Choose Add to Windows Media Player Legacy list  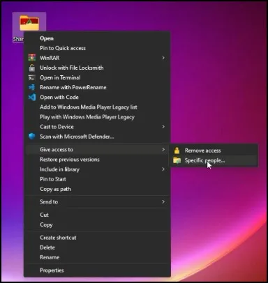click(x=89, y=107)
